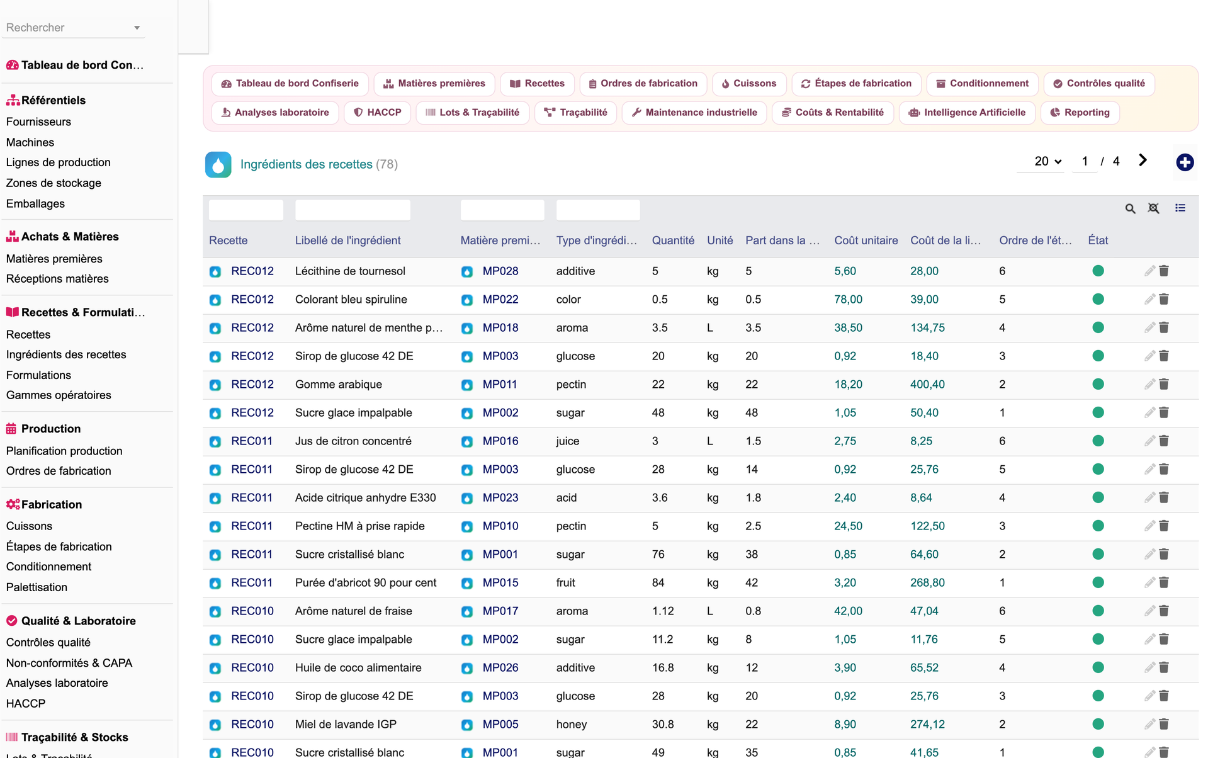Image resolution: width=1225 pixels, height=758 pixels.
Task: Click the search magnifier icon in table header
Action: click(1130, 208)
